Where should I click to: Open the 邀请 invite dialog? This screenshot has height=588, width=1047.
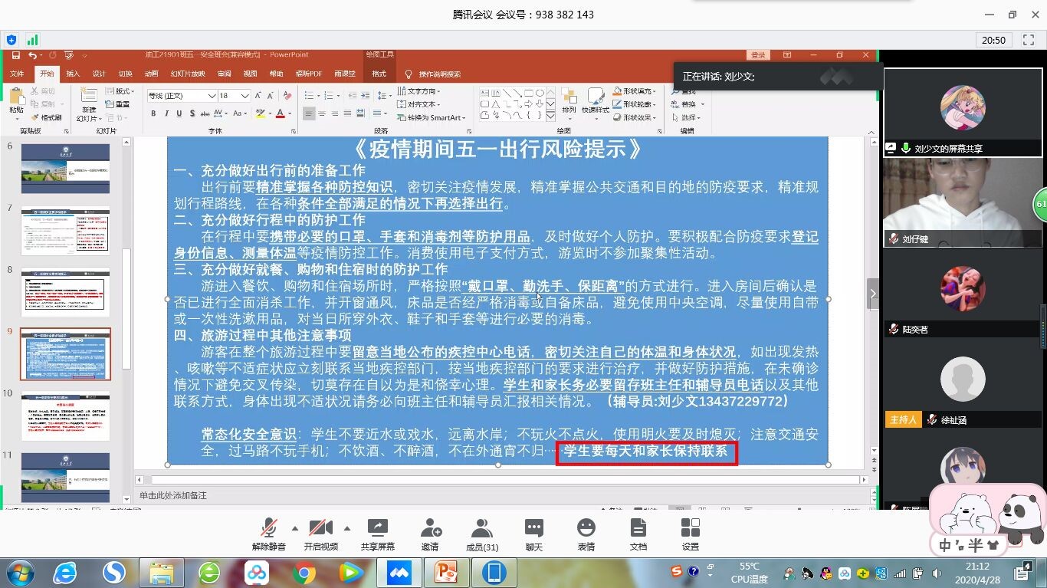tap(430, 534)
